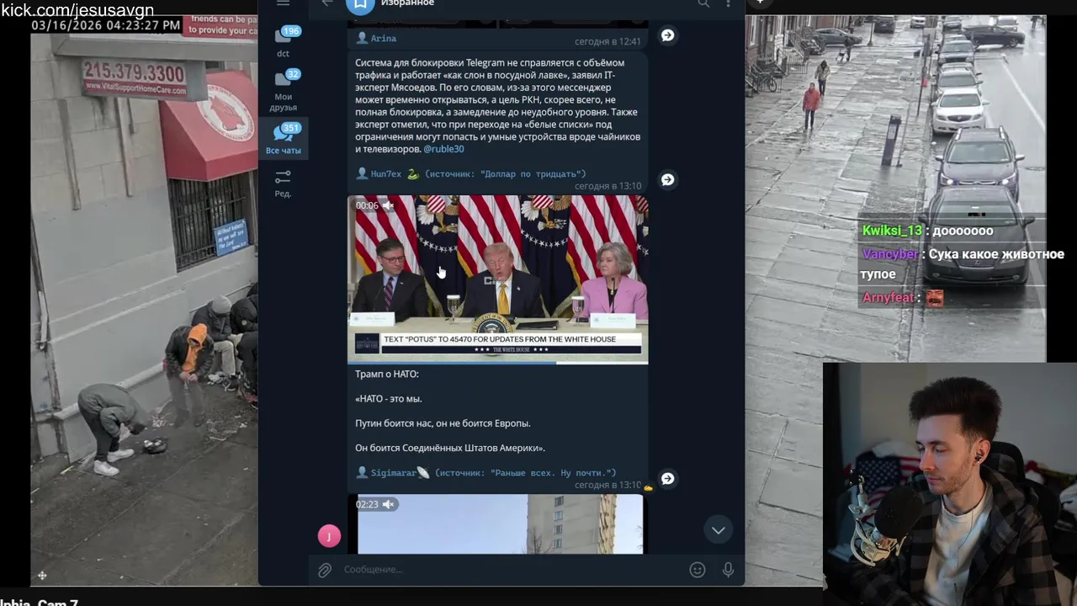This screenshot has width=1077, height=606.
Task: Focus the Сообщение message input field
Action: [x=512, y=570]
